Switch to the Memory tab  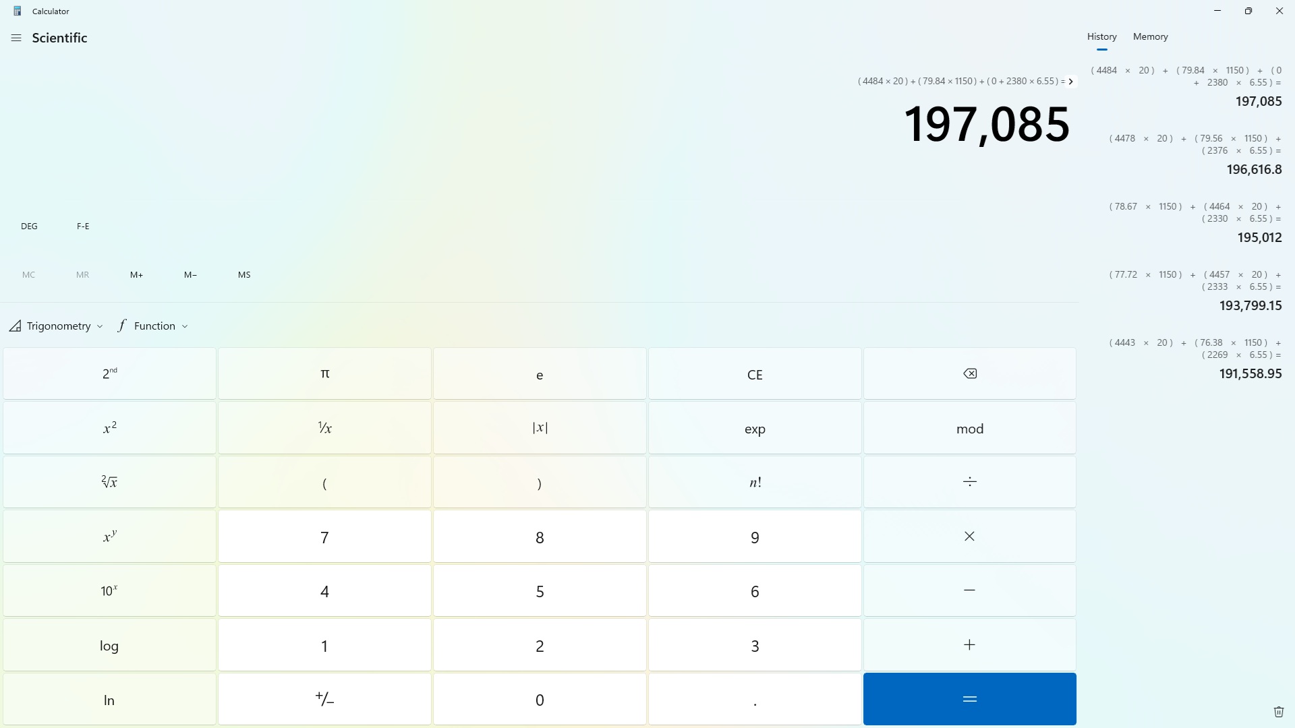coord(1150,37)
